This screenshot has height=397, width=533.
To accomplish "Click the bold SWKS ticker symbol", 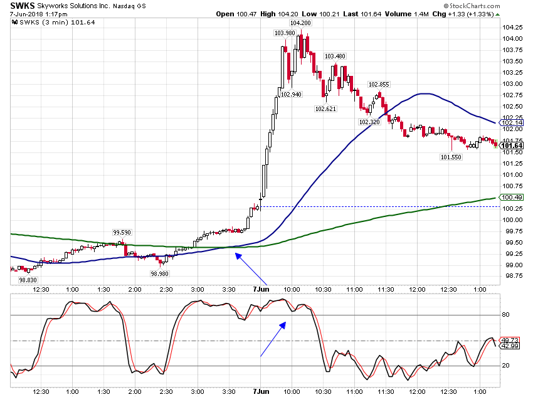I will coord(23,6).
